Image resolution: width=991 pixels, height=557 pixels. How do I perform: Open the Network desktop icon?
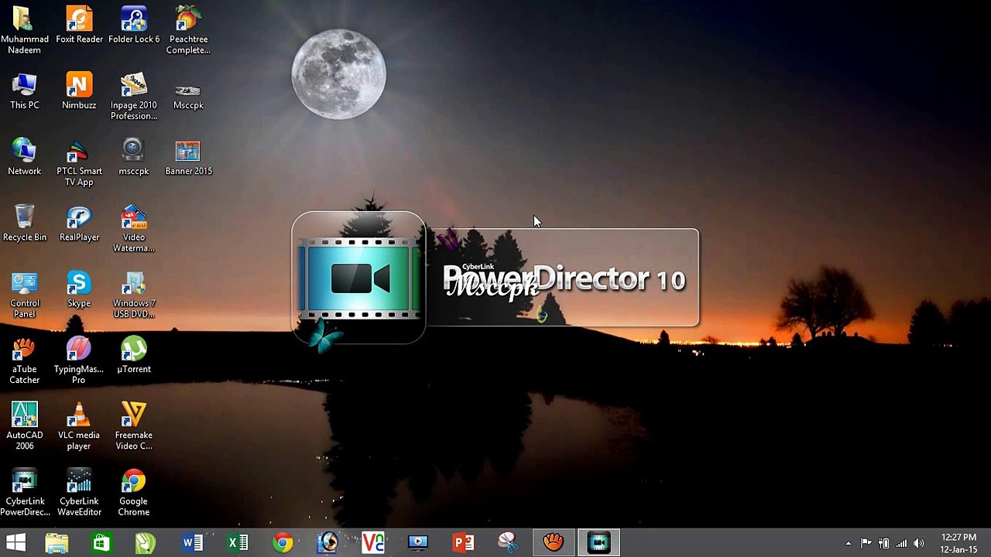24,157
